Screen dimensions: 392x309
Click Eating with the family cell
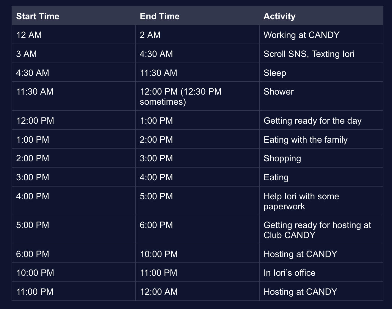click(x=305, y=140)
